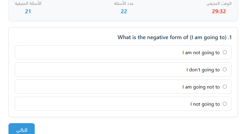Click the التالي (Next) button
The width and height of the screenshot is (240, 134).
point(21,130)
